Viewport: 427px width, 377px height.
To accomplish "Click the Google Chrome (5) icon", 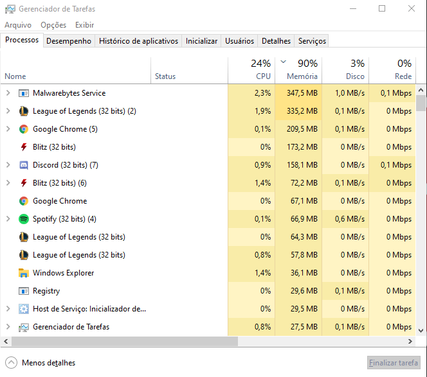I will click(x=24, y=129).
